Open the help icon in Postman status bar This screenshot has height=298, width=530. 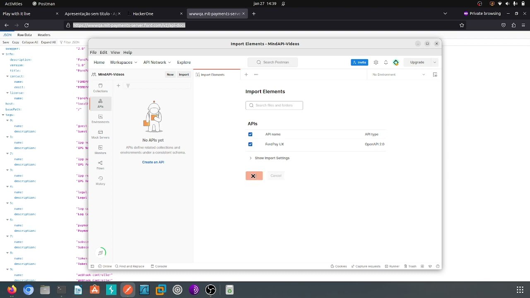pyautogui.click(x=438, y=266)
